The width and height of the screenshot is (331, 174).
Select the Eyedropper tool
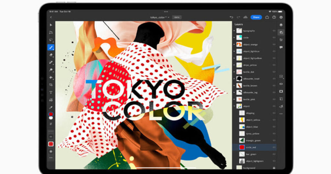coord(51,107)
